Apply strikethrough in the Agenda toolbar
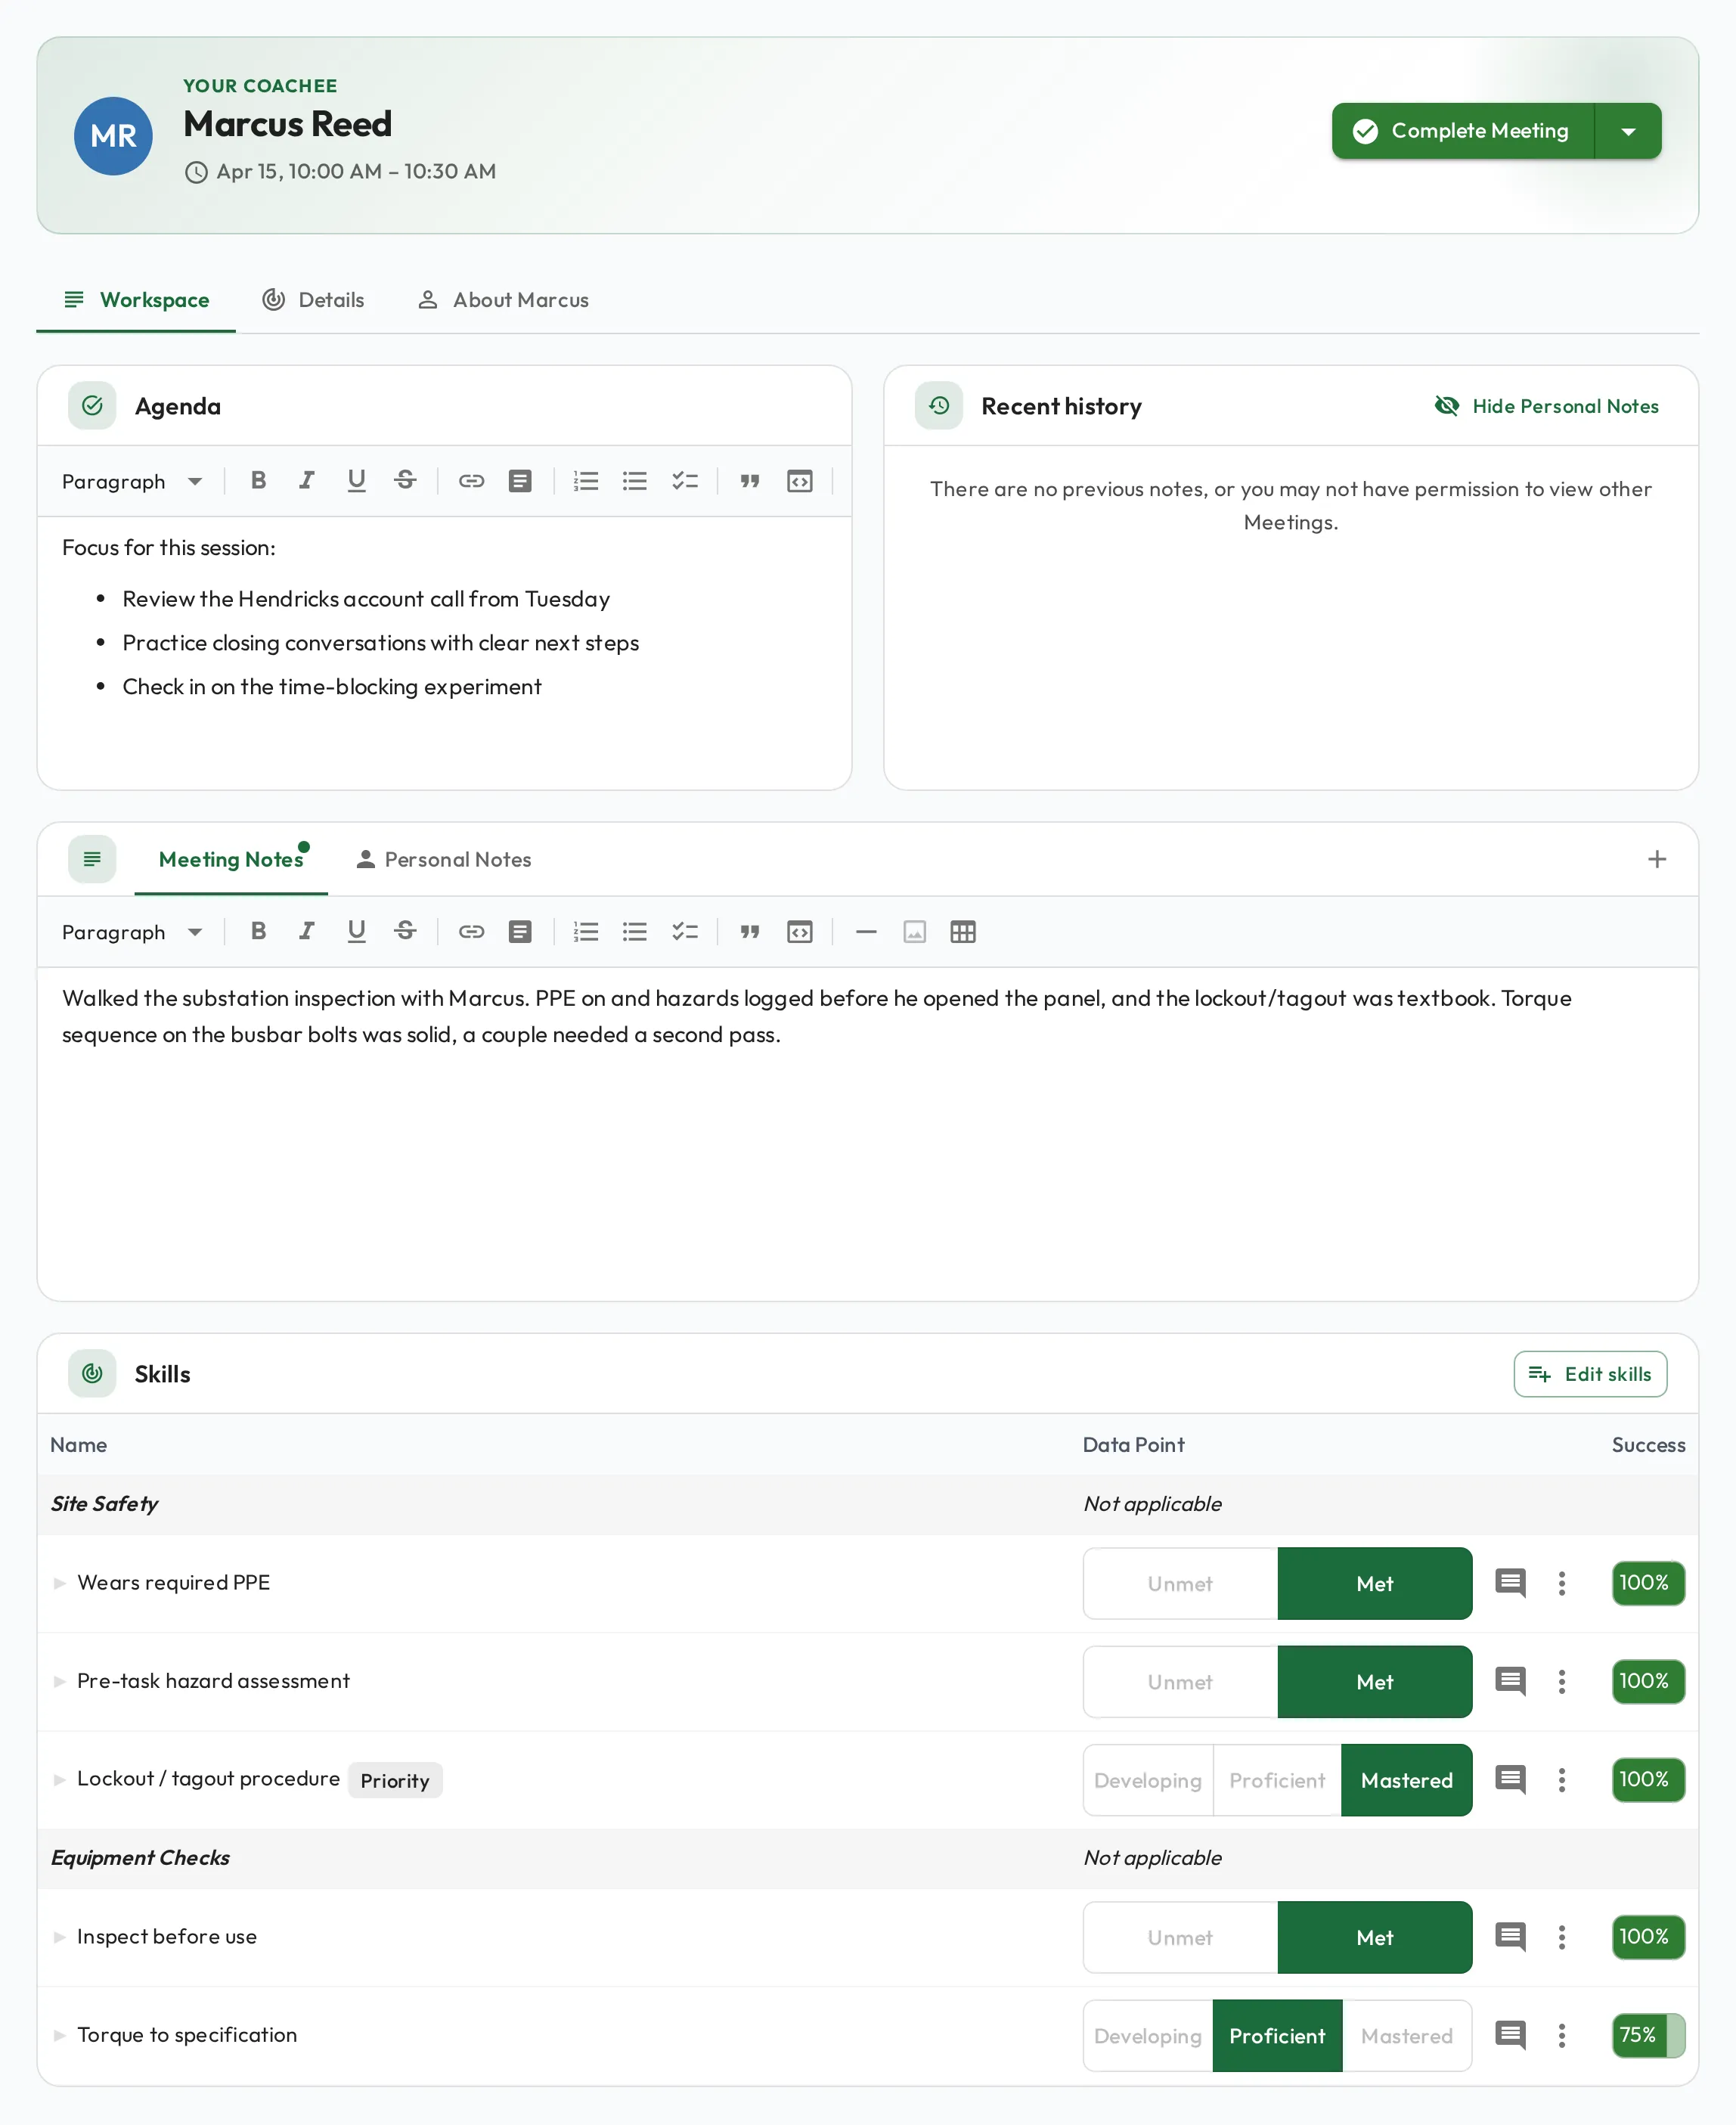Screen dimensions: 1736x2125 click(x=405, y=481)
